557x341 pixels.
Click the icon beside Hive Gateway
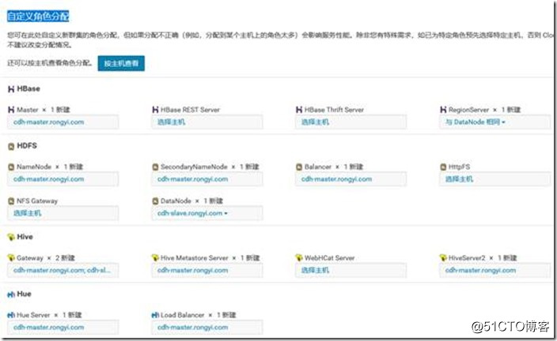11,257
